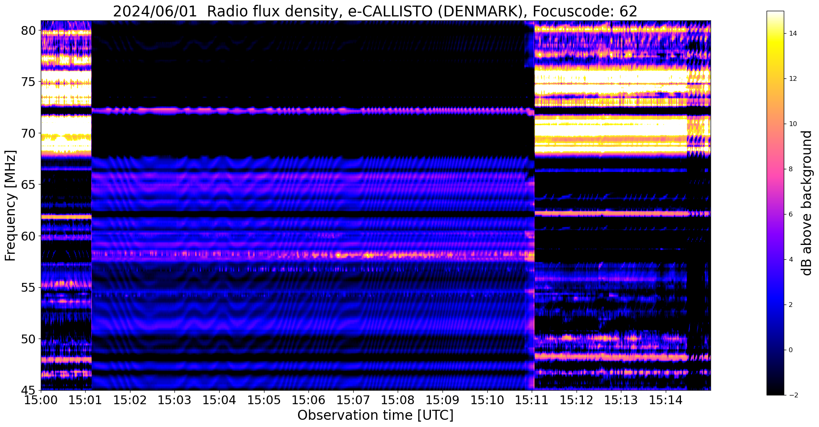This screenshot has width=819, height=427.
Task: Click the colorbar tick value 12
Action: click(792, 79)
